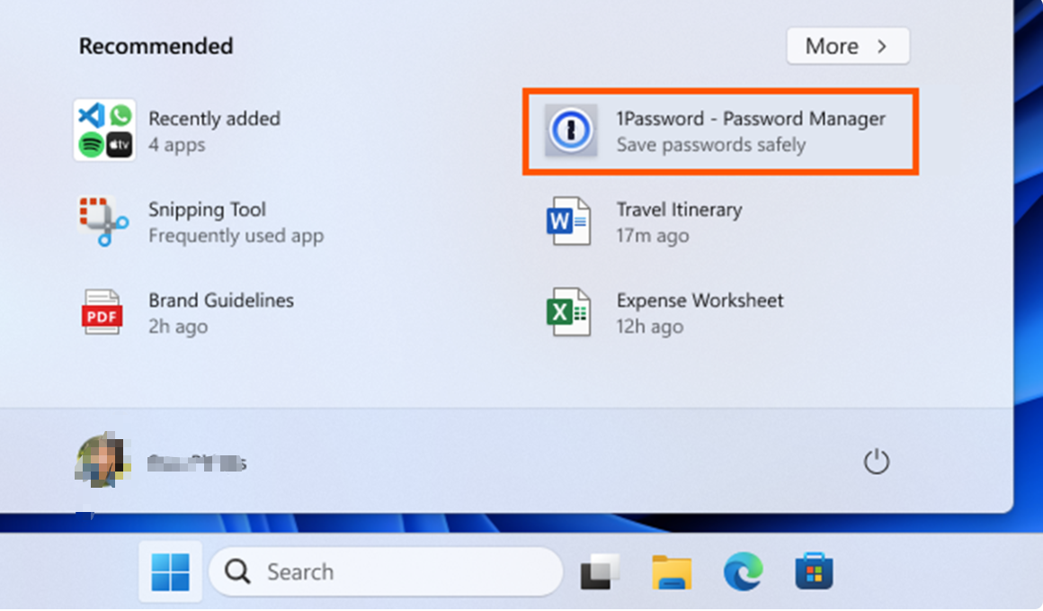This screenshot has height=611, width=1043.
Task: Click the taskbar Search field
Action: click(386, 571)
